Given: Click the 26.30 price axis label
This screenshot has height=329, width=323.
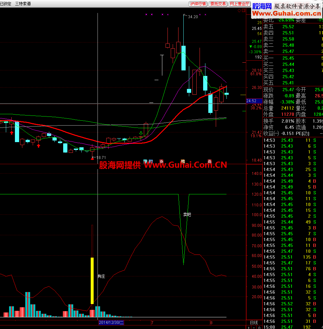Looking at the screenshot, I should (x=257, y=88).
